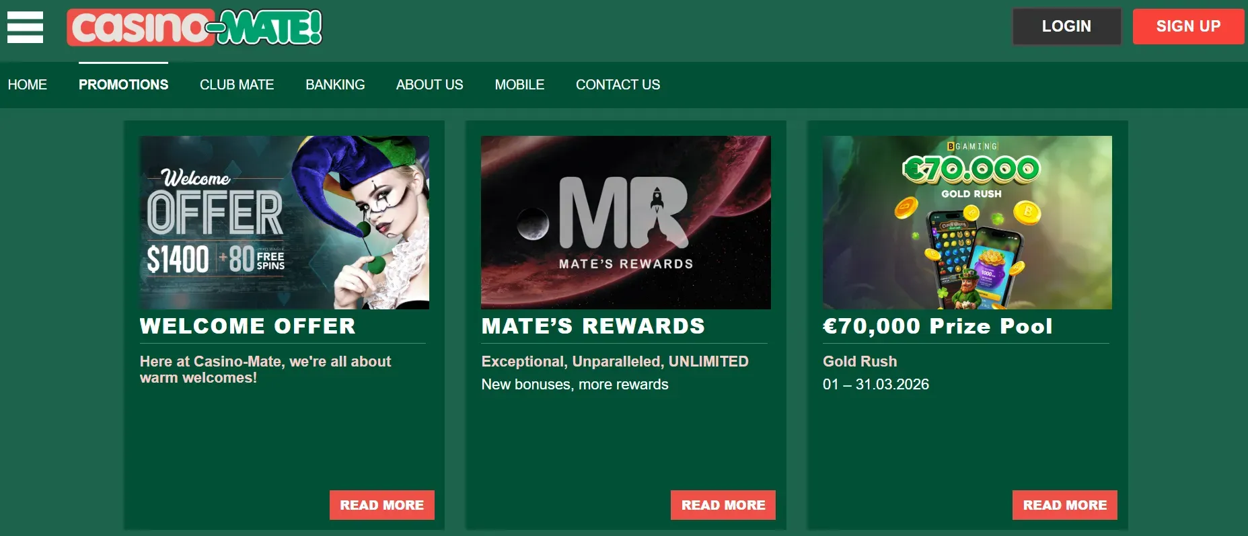This screenshot has width=1248, height=536.
Task: Select the Promotions tab
Action: click(x=124, y=85)
